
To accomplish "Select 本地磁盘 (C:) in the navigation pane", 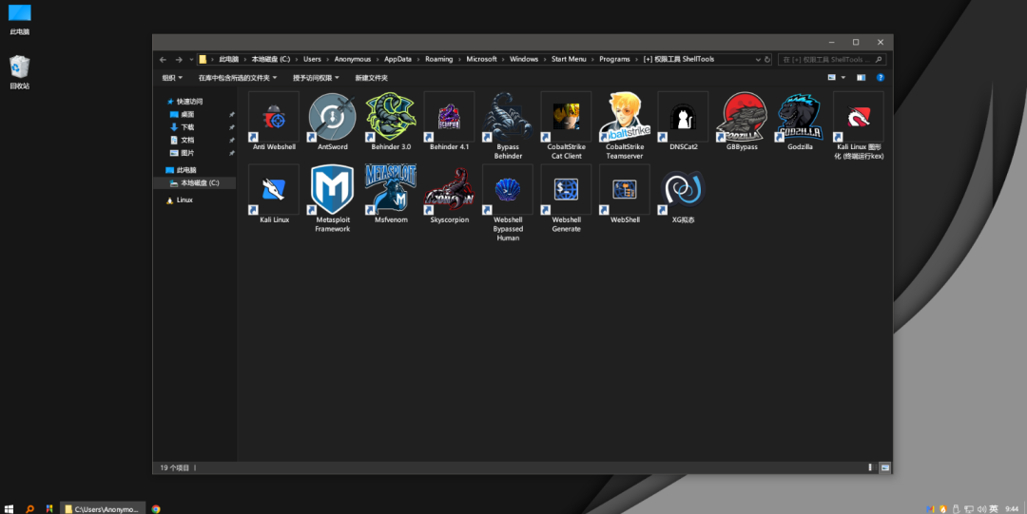I will [195, 183].
